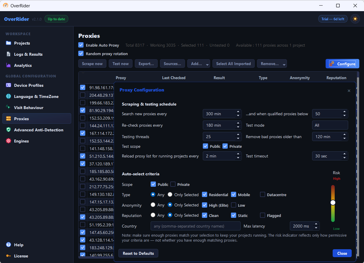Click the Test now button

[x=120, y=64]
